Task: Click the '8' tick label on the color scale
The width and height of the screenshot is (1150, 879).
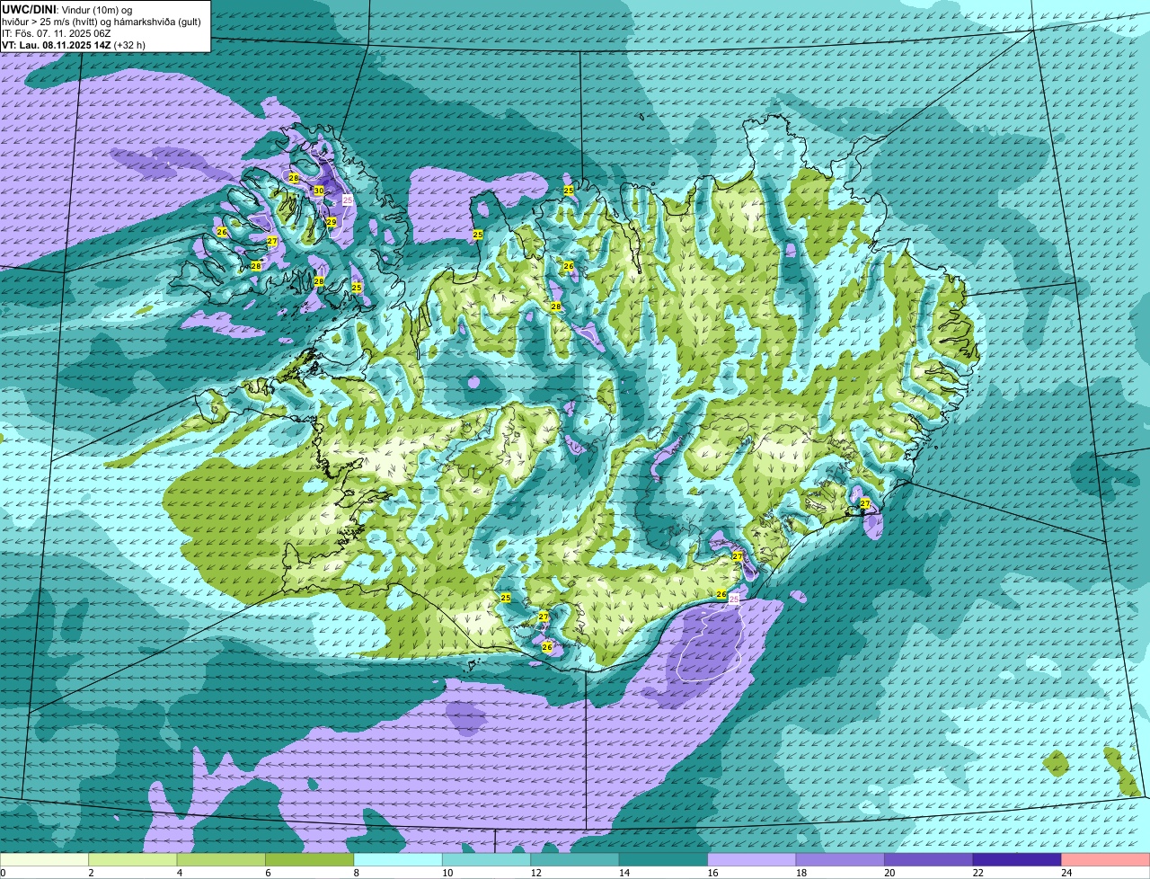Action: pos(355,873)
